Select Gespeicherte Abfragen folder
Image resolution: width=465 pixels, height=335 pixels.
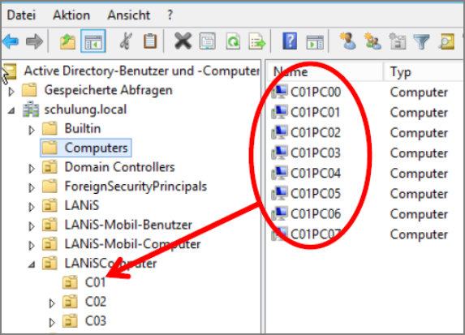(108, 90)
